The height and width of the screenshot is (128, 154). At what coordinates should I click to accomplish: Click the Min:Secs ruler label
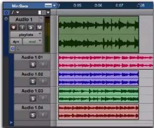tap(20, 6)
